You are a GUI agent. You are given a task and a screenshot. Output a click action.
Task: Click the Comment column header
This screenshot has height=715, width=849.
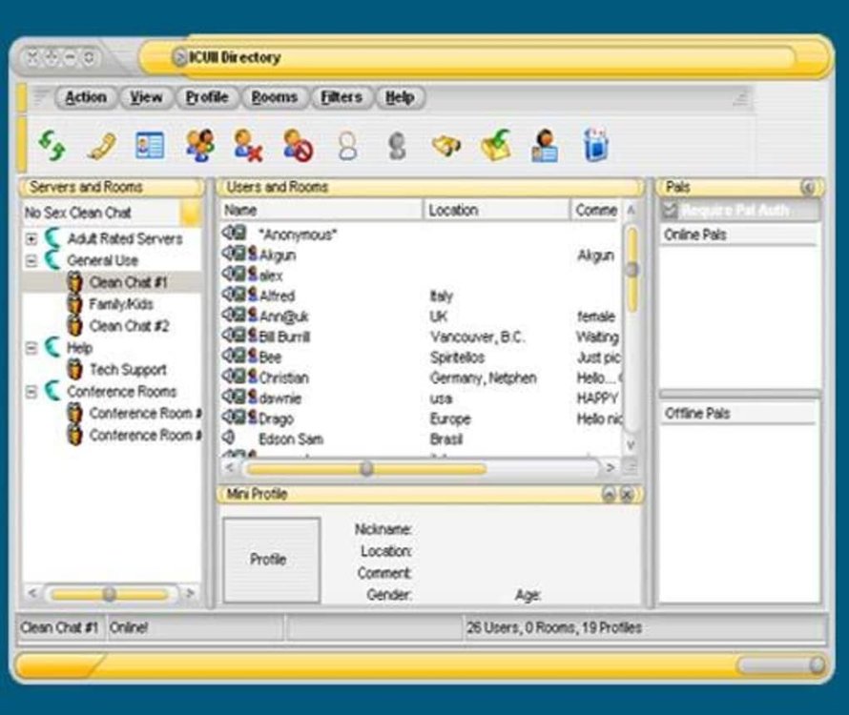point(595,210)
